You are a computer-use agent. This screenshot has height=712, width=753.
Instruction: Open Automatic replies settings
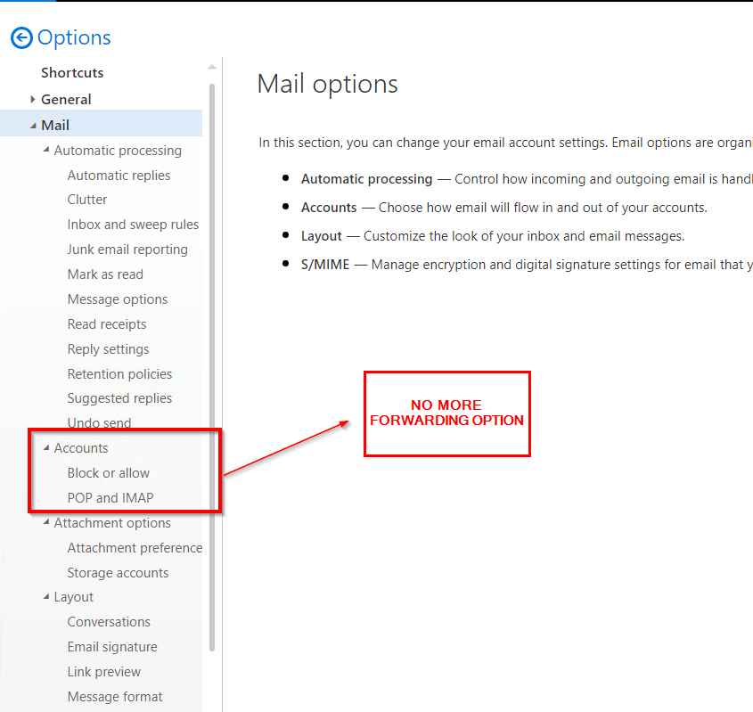[x=119, y=176]
